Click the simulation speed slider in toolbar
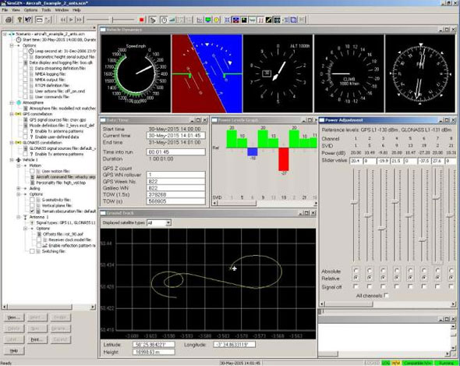The width and height of the screenshot is (460, 366). tap(113, 20)
